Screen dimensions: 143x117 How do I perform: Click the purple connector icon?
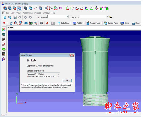click(x=60, y=8)
